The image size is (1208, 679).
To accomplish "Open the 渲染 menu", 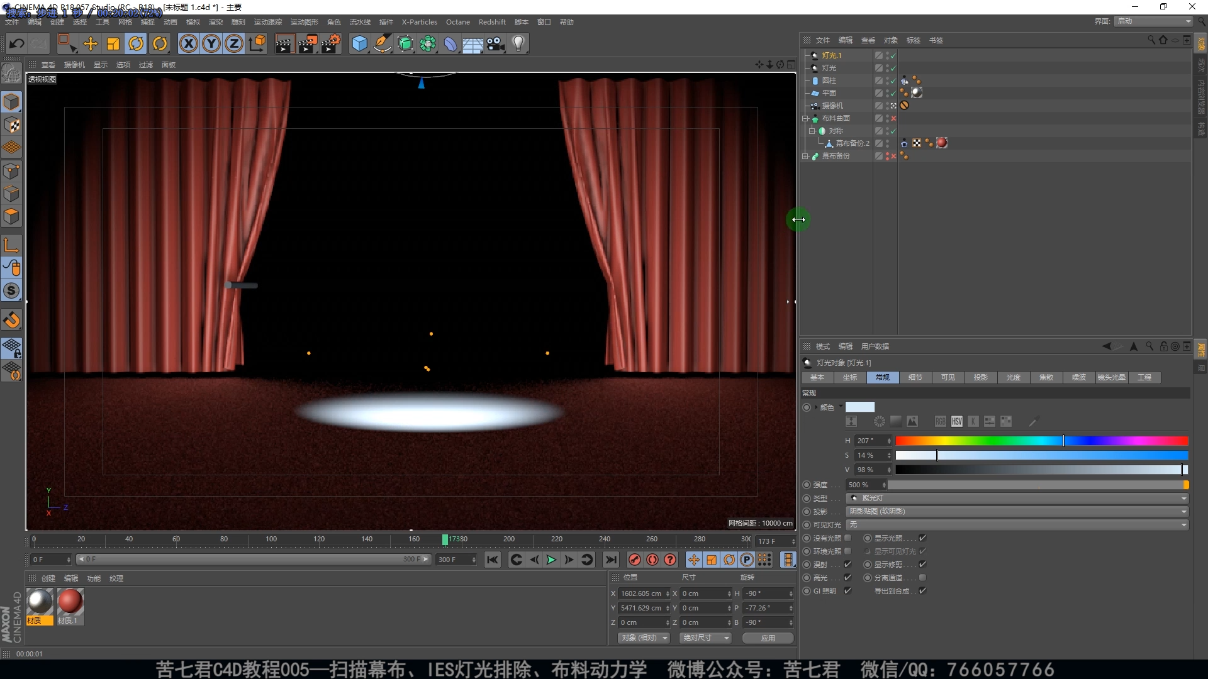I will (216, 22).
